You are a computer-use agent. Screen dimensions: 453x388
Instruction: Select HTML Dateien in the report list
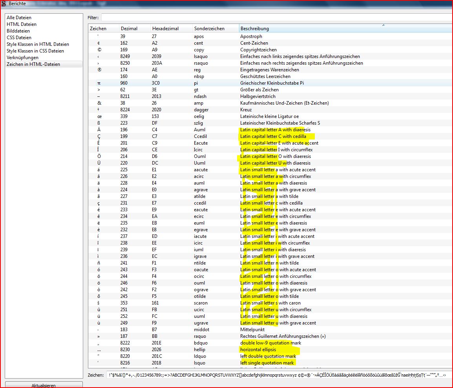pos(21,24)
